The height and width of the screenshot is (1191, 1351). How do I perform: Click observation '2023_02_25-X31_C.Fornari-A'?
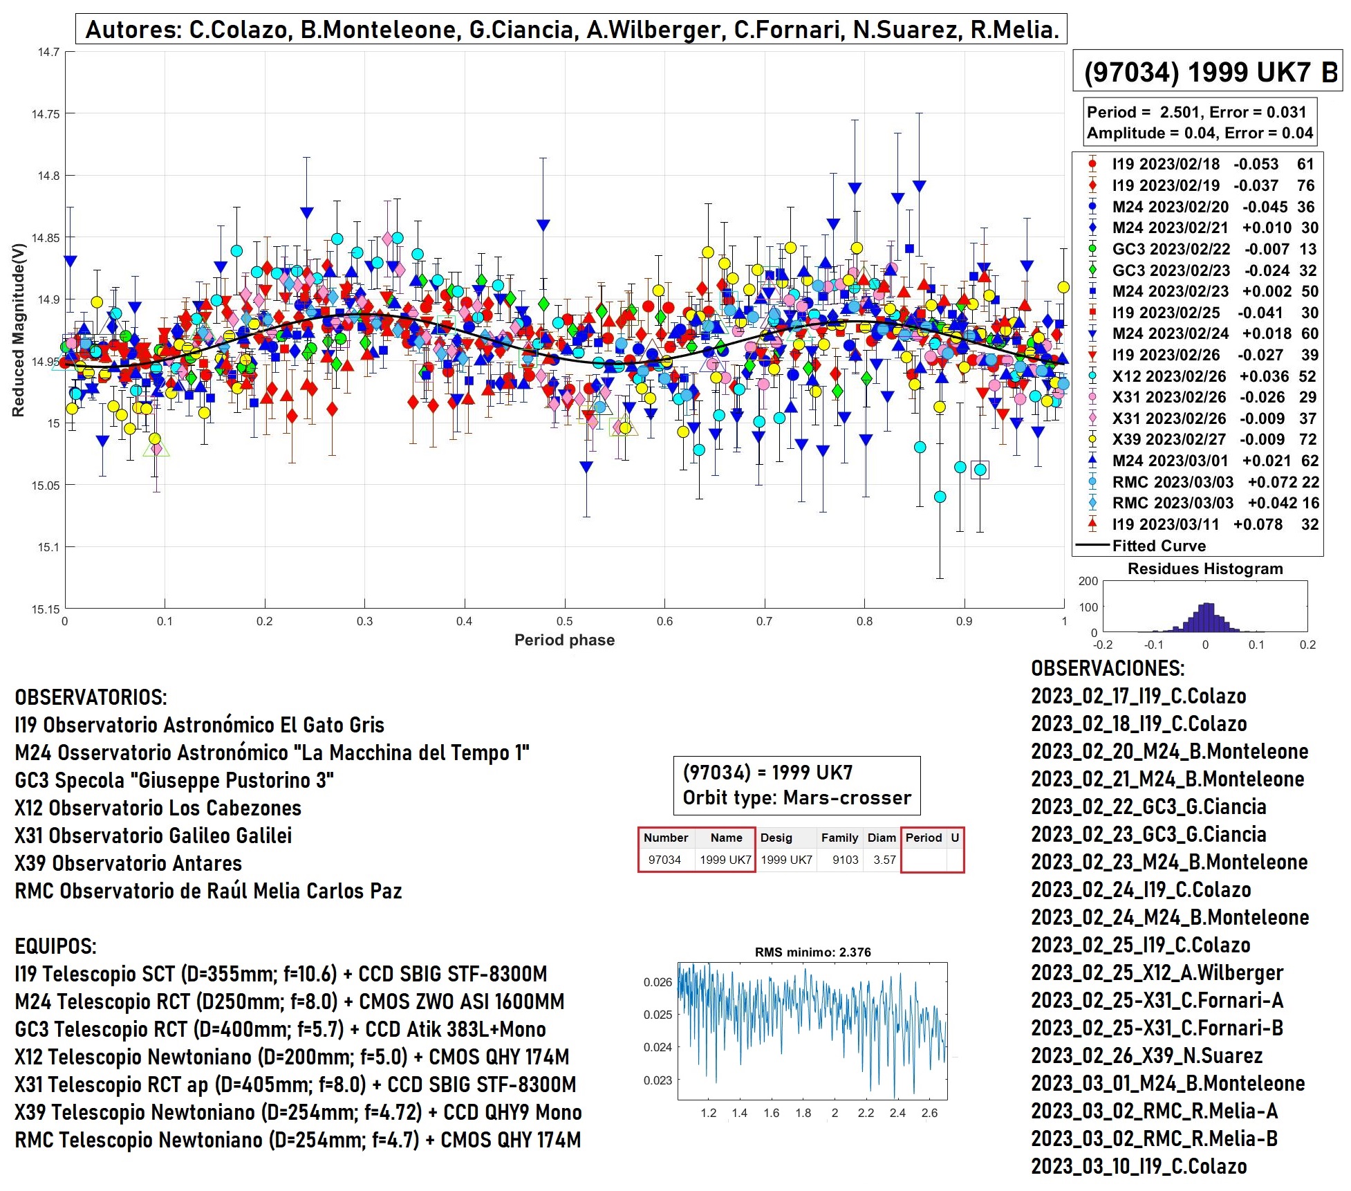(x=1157, y=1000)
